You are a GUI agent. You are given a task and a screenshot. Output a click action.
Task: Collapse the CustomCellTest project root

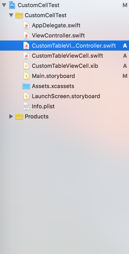pos(4,5)
